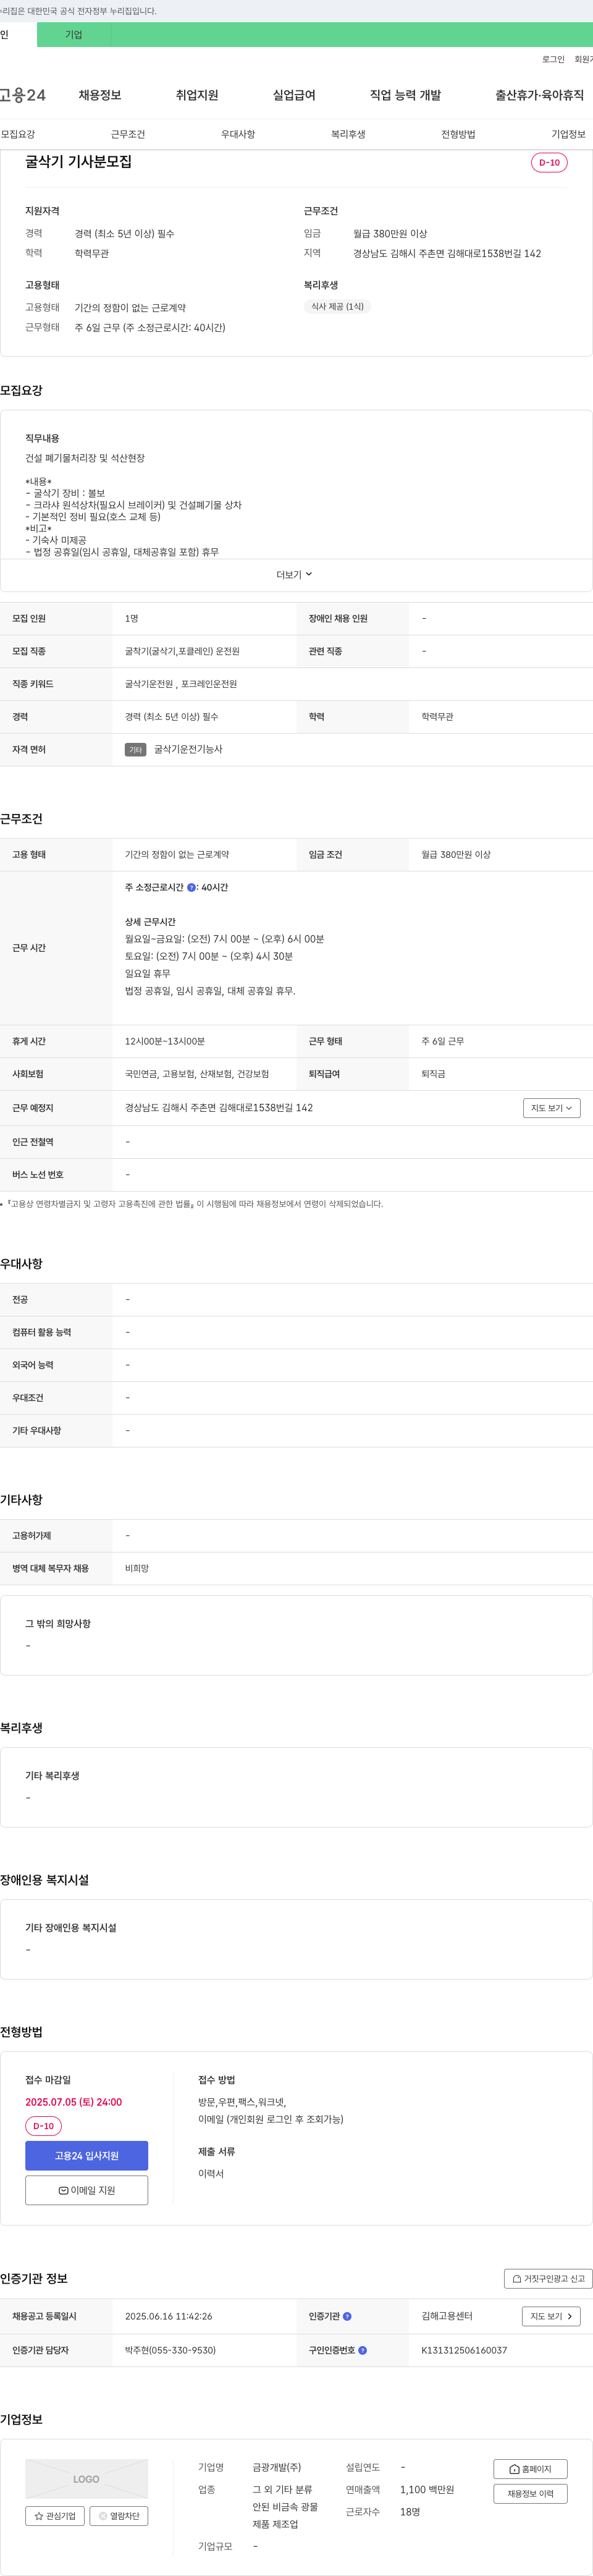
Task: Jump to 복리후생 section tab
Action: coord(348,134)
